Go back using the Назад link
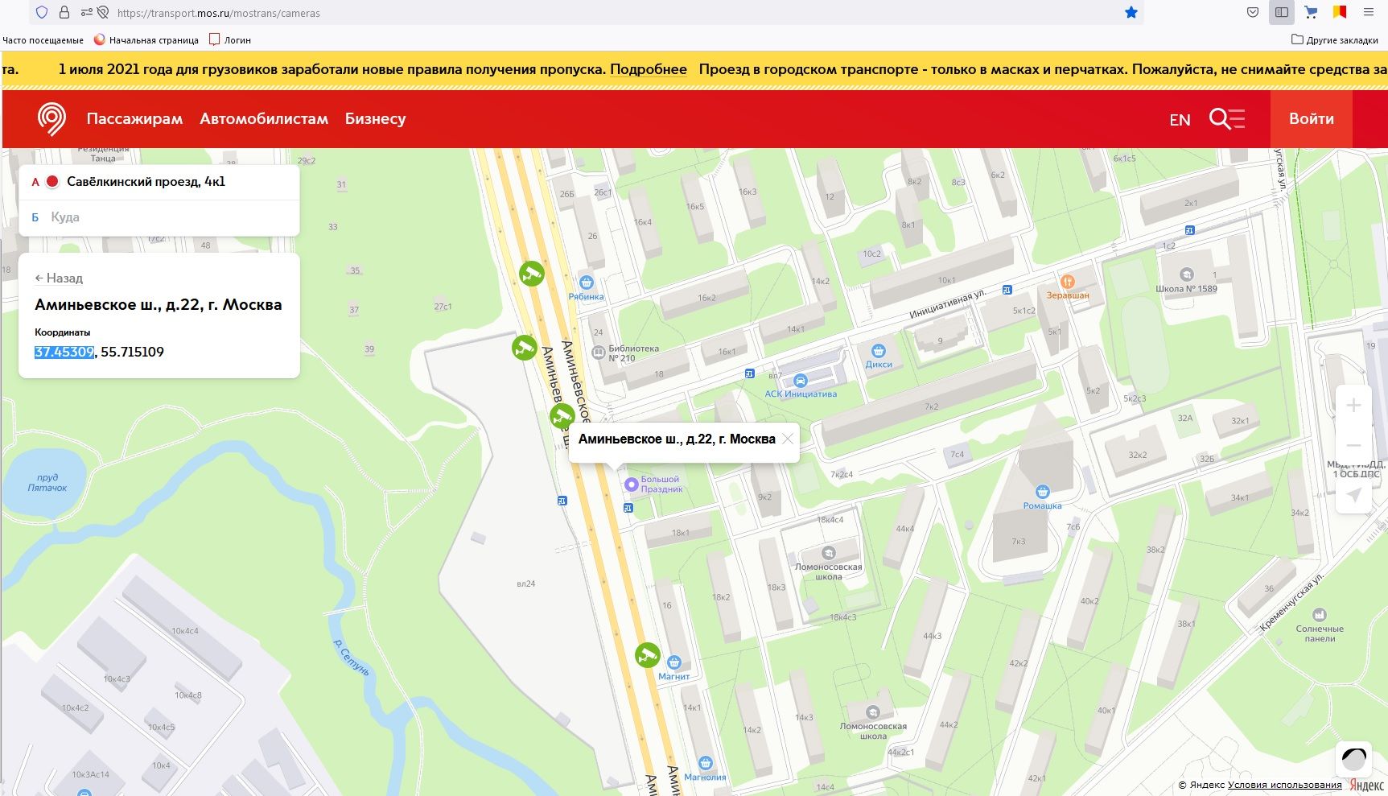 (x=59, y=278)
